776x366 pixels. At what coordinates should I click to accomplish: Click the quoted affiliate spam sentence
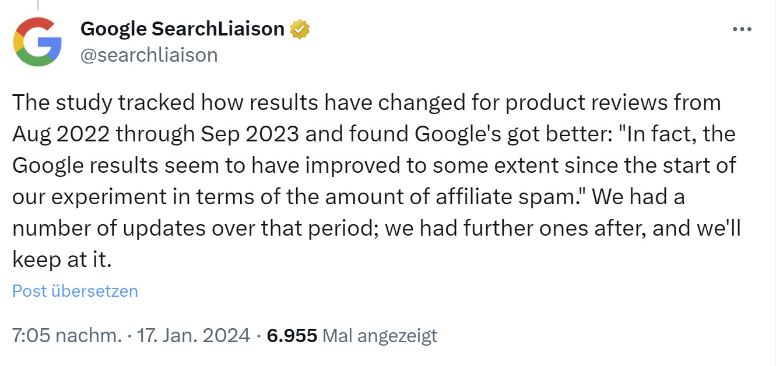[x=373, y=165]
